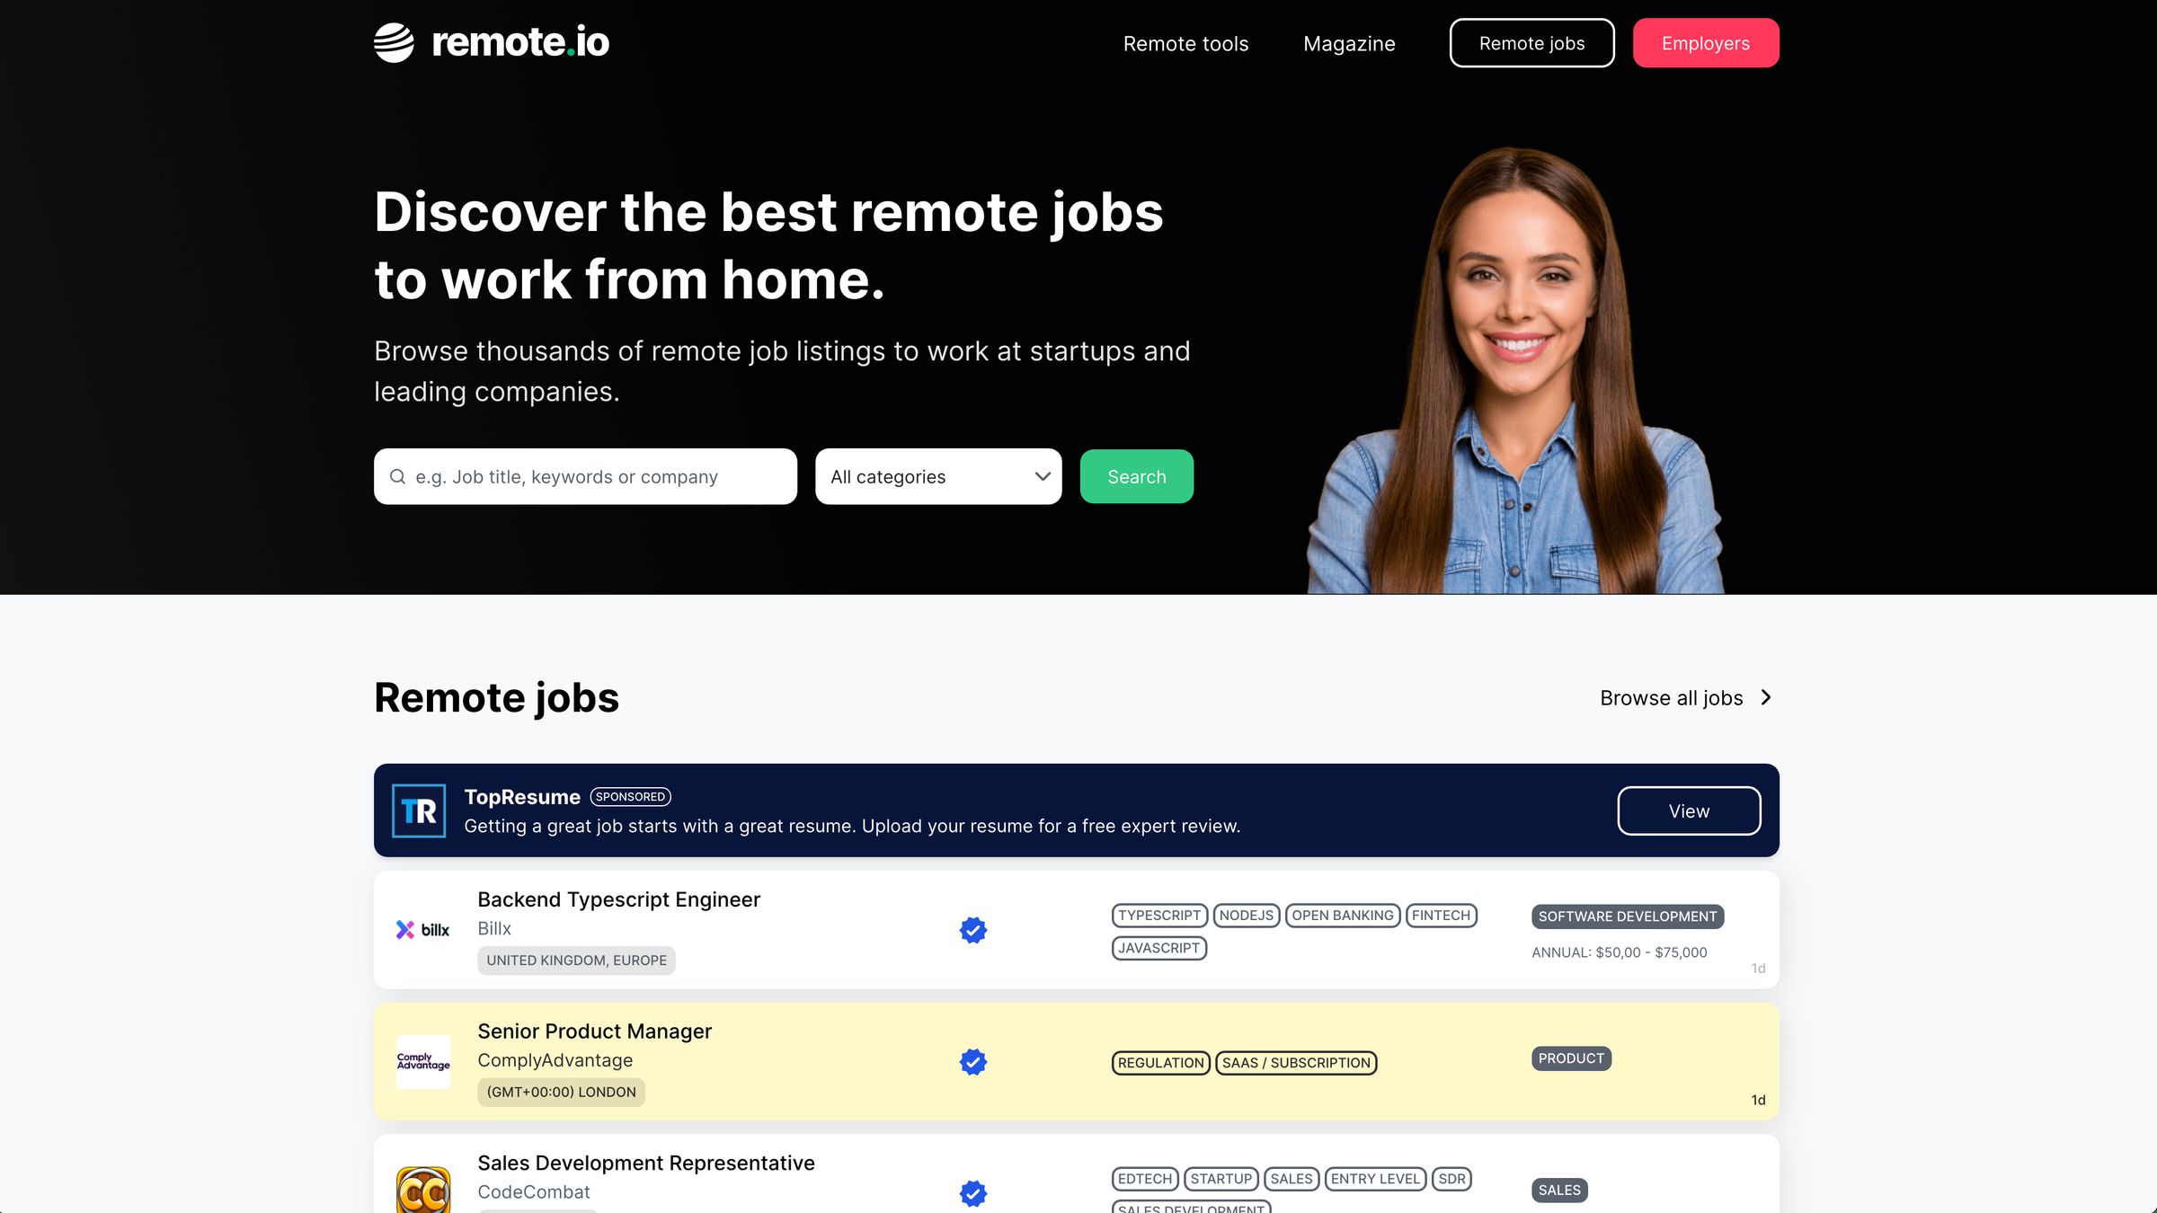Click the Browse all jobs arrow chevron

1766,697
